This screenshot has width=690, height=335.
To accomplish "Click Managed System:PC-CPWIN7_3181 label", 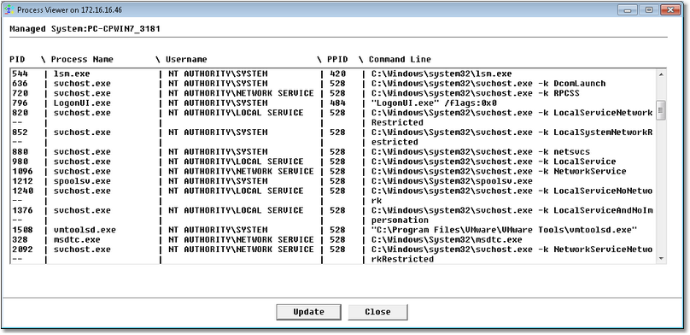I will pos(85,29).
